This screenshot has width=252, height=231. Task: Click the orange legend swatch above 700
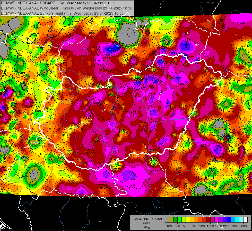196,219
